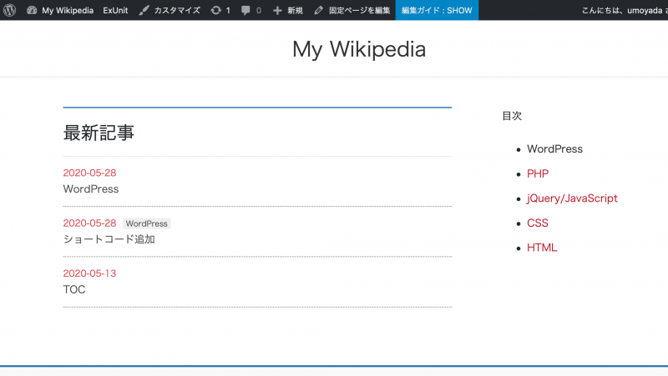
Task: Click the updates refresh icon
Action: (x=216, y=10)
